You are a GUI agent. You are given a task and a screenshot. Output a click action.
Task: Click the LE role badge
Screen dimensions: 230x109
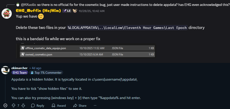point(67,11)
